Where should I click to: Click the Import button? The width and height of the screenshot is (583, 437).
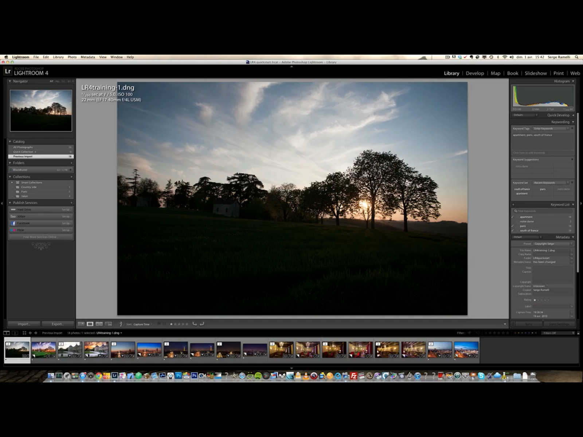point(24,324)
